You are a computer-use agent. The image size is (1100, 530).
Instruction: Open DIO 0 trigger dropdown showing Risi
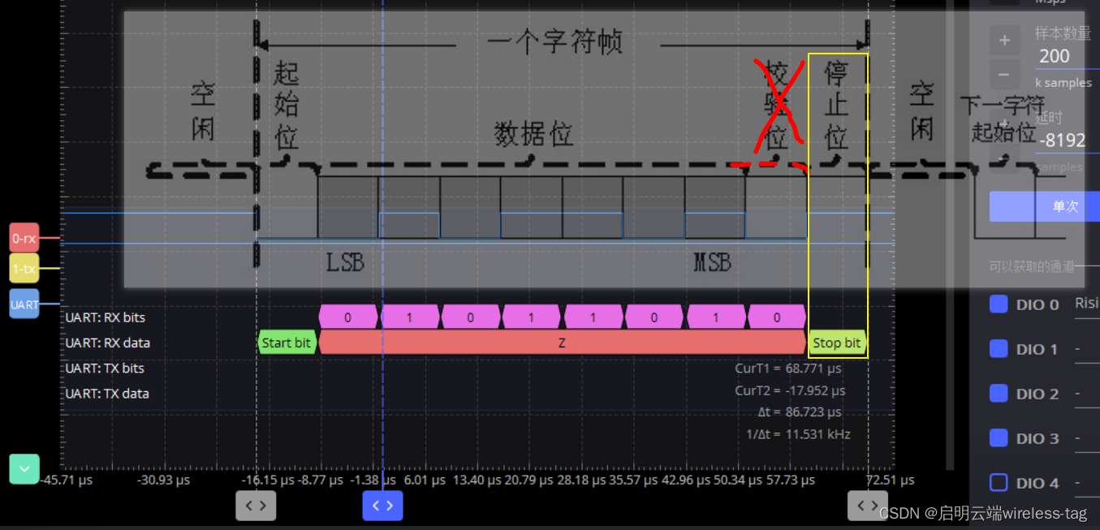(1087, 304)
